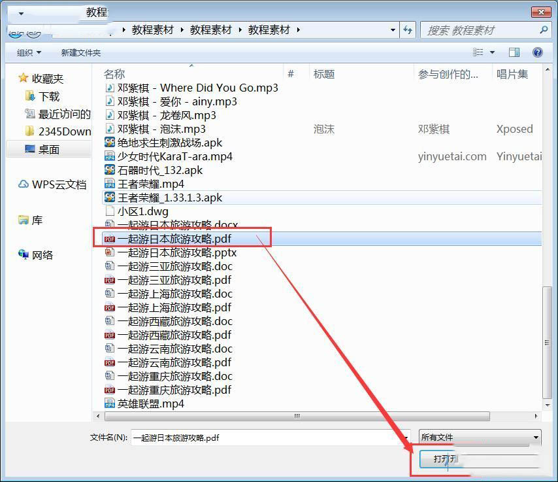Open the 所有文件 file type dropdown
The image size is (558, 482).
pyautogui.click(x=480, y=437)
